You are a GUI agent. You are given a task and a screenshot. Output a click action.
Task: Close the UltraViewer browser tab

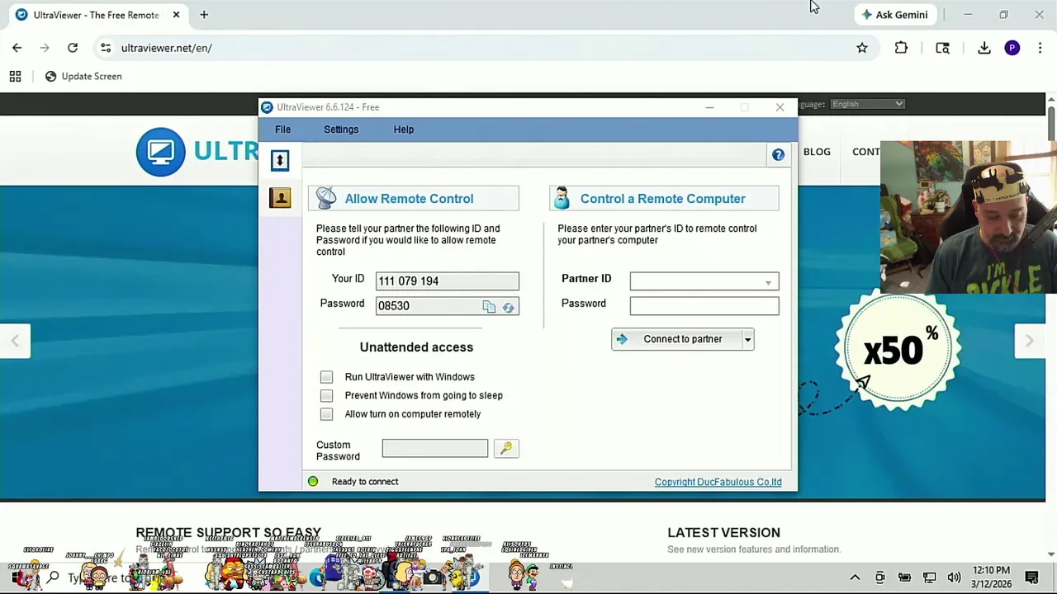(176, 15)
